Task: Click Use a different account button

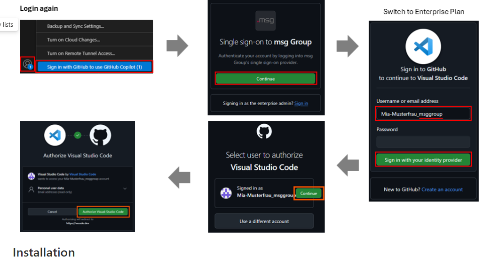Action: tap(264, 221)
